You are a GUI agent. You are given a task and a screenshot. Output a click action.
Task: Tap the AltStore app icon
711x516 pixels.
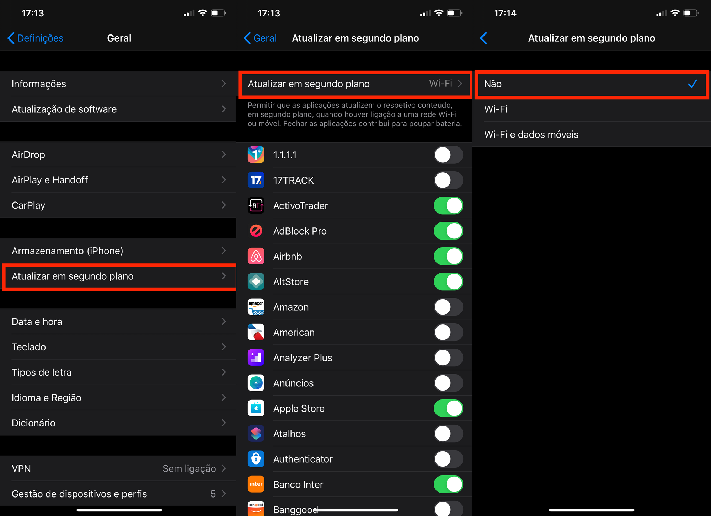coord(256,281)
